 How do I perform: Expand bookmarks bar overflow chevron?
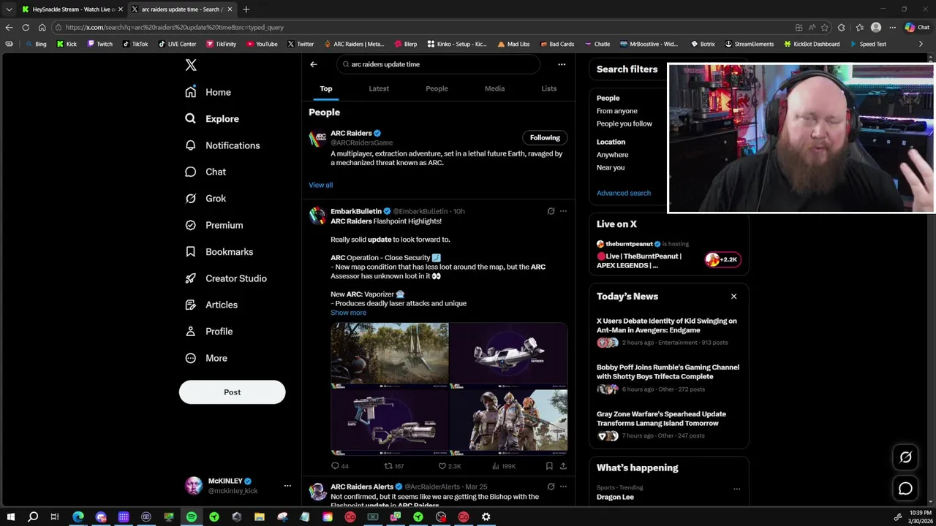click(920, 44)
